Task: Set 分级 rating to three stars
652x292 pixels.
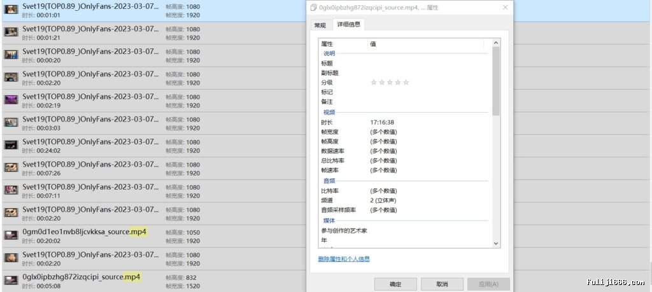Action: coord(390,83)
